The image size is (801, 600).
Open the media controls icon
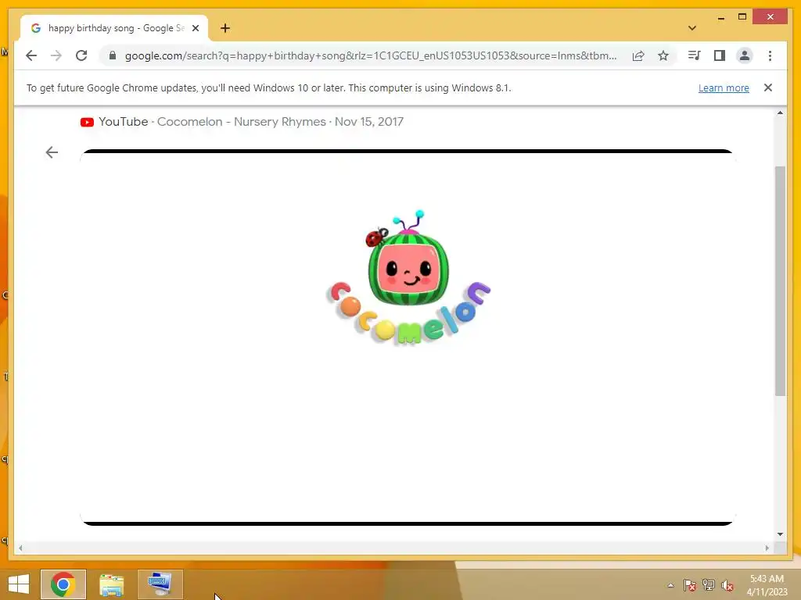(695, 55)
